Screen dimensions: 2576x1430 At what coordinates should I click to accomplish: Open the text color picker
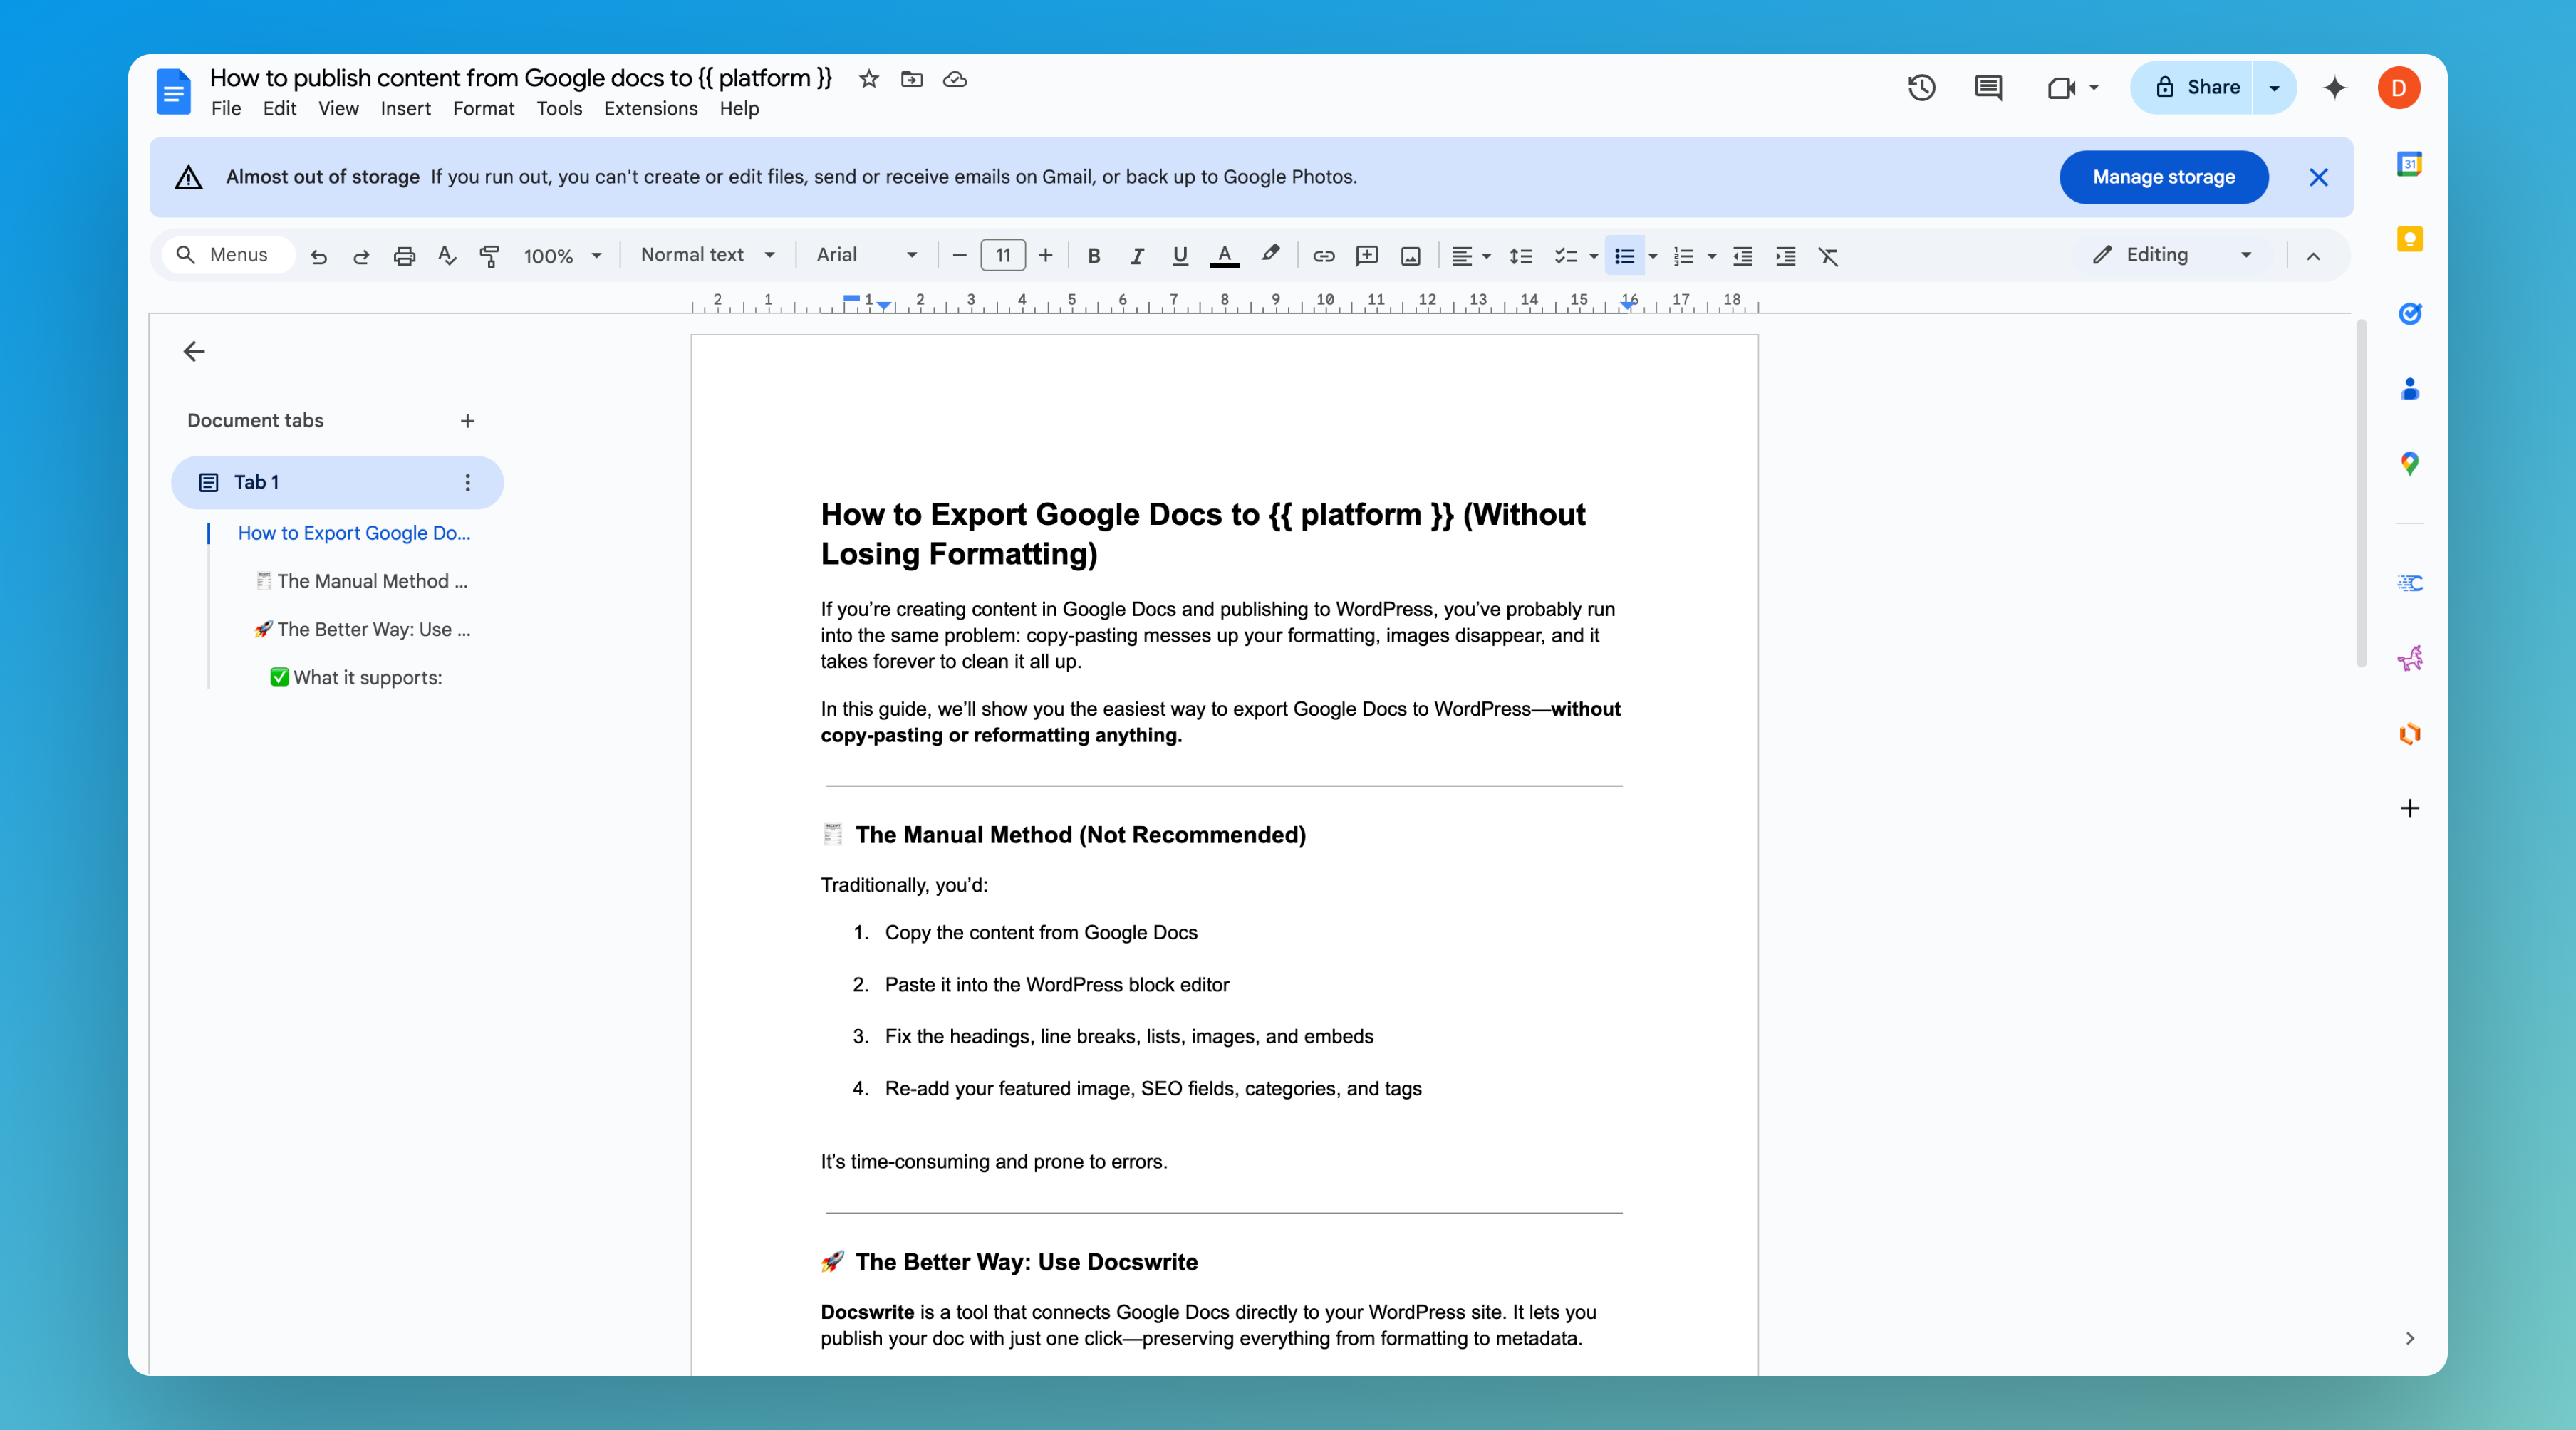point(1224,256)
